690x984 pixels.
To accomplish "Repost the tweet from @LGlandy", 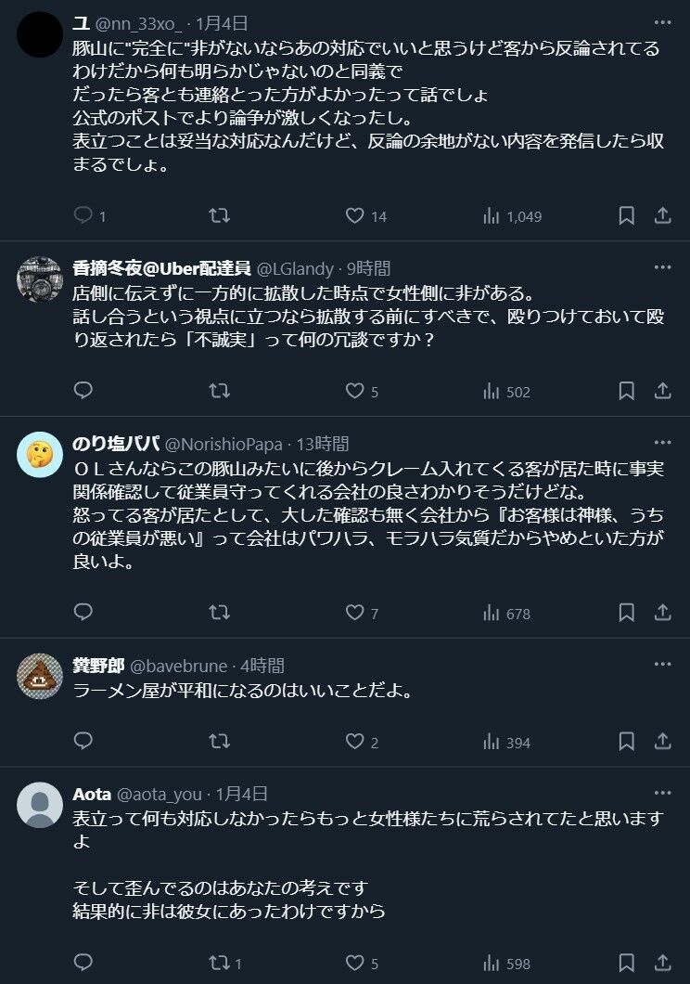I will click(219, 391).
